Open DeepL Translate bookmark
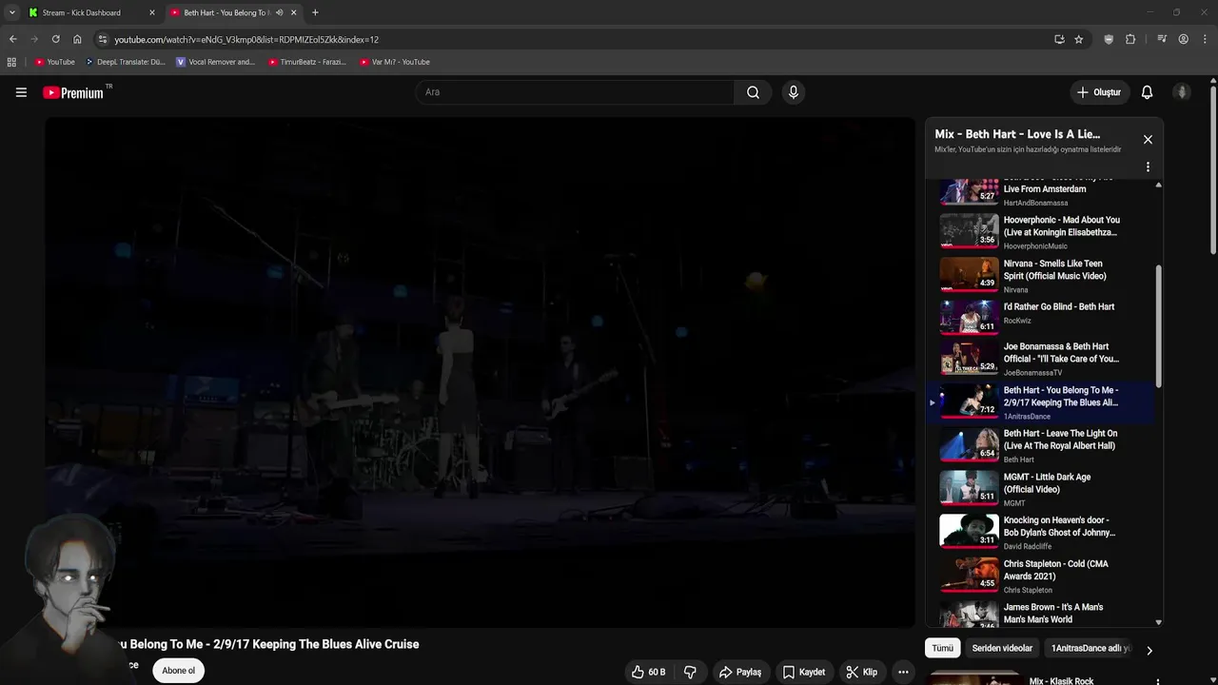Viewport: 1218px width, 685px height. point(125,62)
